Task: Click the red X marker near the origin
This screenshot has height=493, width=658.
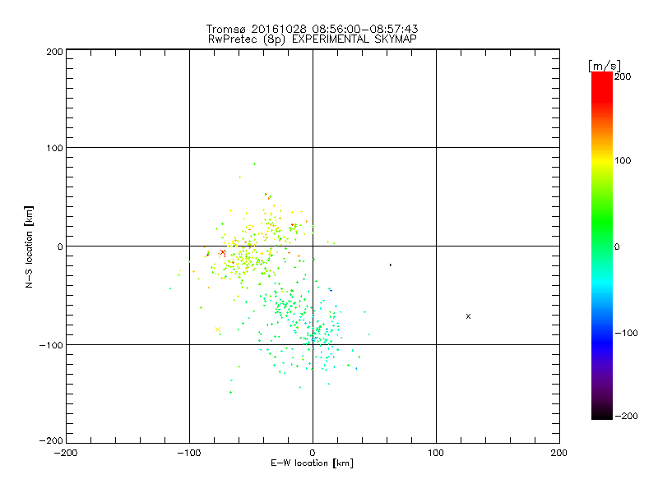Action: pyautogui.click(x=223, y=252)
